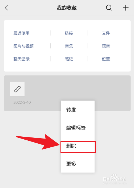The width and height of the screenshot is (134, 188).
Task: Filter favorites by 文件
Action: [106, 33]
